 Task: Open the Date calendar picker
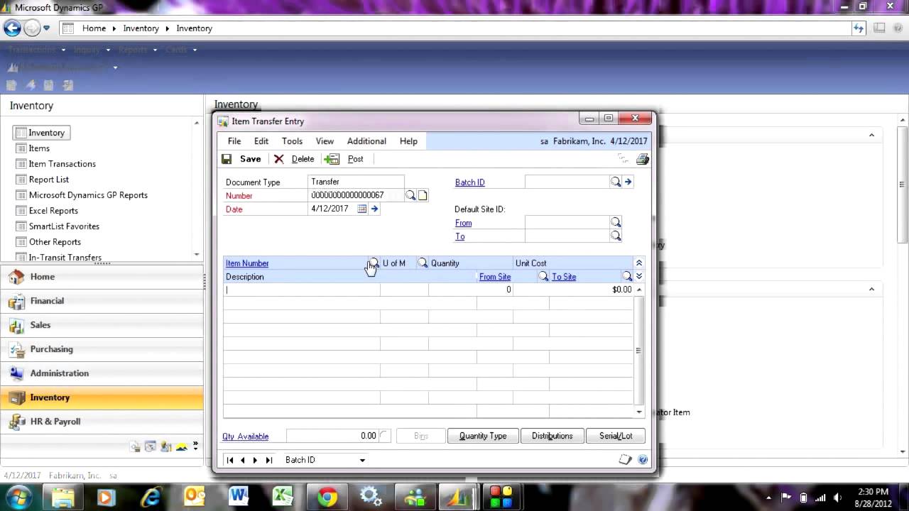[362, 209]
